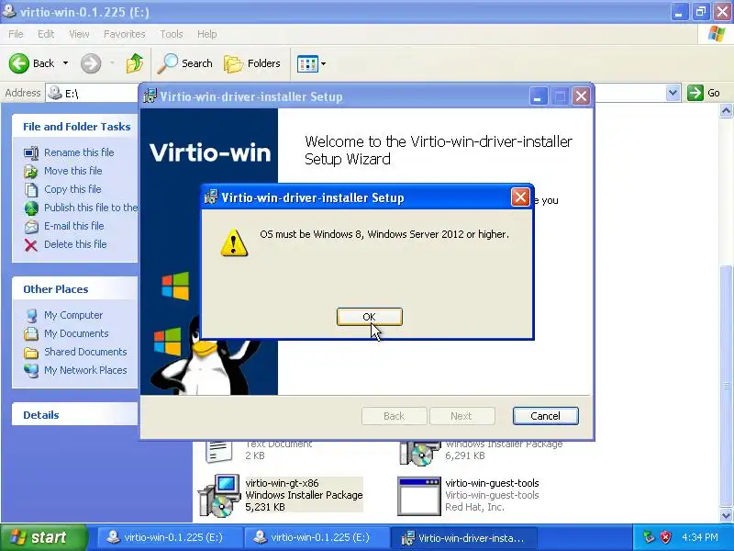This screenshot has height=551, width=734.
Task: Select the virtio-win-guest-tools application icon
Action: click(x=419, y=496)
